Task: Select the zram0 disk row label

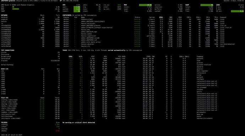Action: [3, 89]
